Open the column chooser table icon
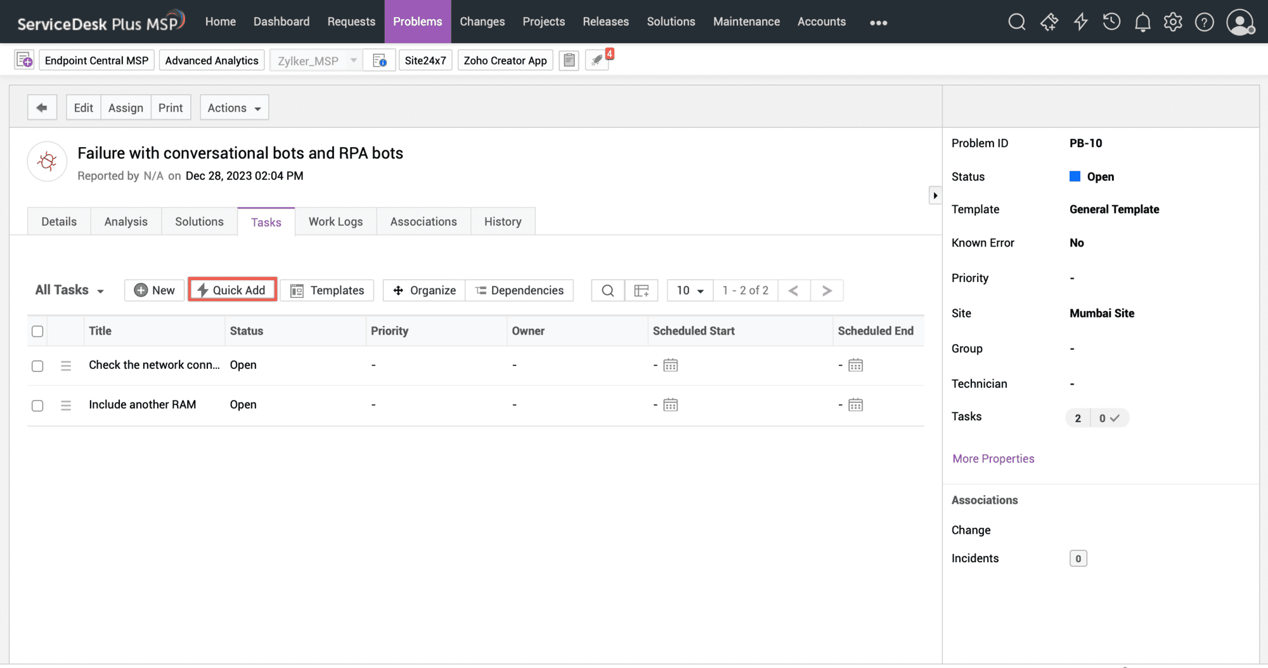Image resolution: width=1268 pixels, height=668 pixels. 641,290
